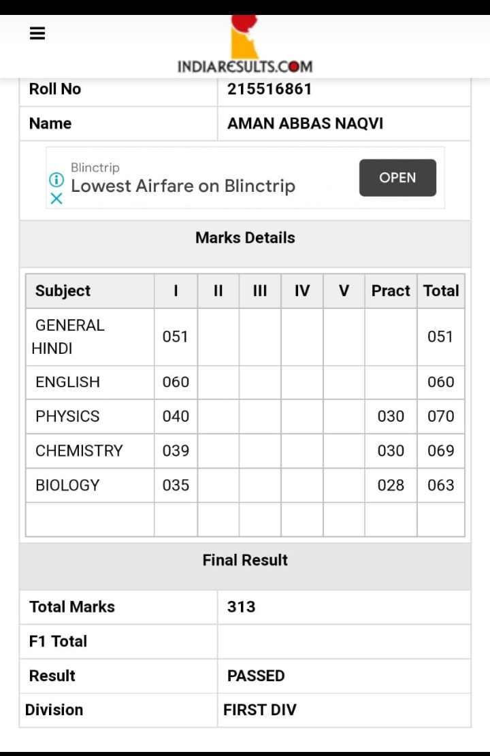This screenshot has width=490, height=756.
Task: Select the GENERAL HINDI subject cell
Action: coord(90,337)
